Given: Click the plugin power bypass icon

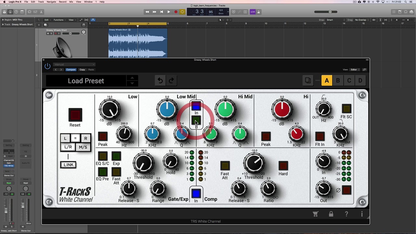Looking at the screenshot, I should pyautogui.click(x=47, y=66).
